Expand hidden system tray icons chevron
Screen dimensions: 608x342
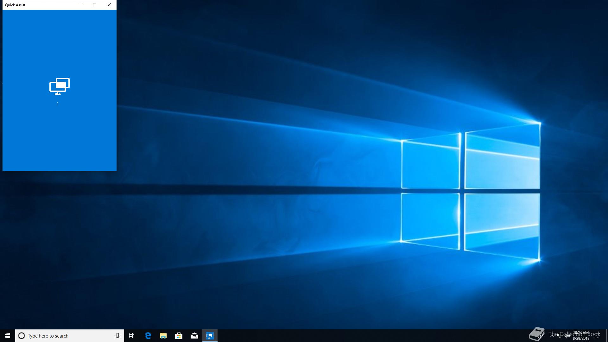[552, 336]
